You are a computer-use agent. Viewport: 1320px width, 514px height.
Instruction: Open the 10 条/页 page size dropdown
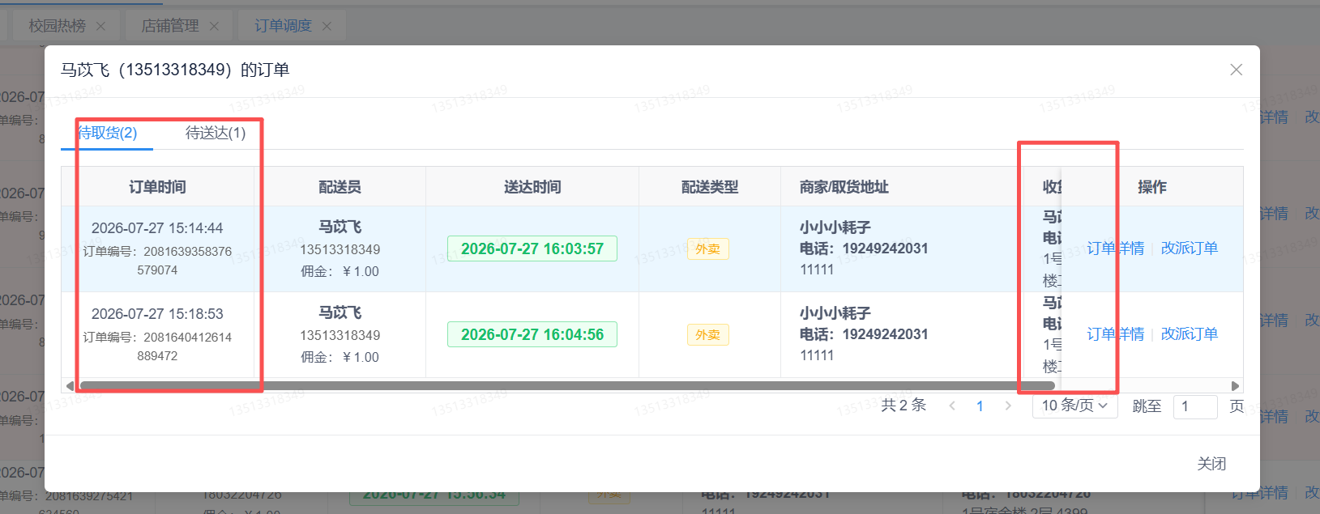[1074, 406]
